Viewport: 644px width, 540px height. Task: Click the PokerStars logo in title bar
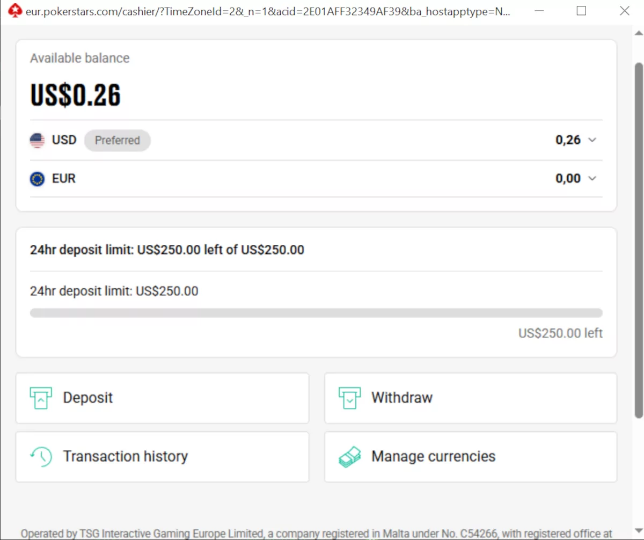(x=16, y=11)
